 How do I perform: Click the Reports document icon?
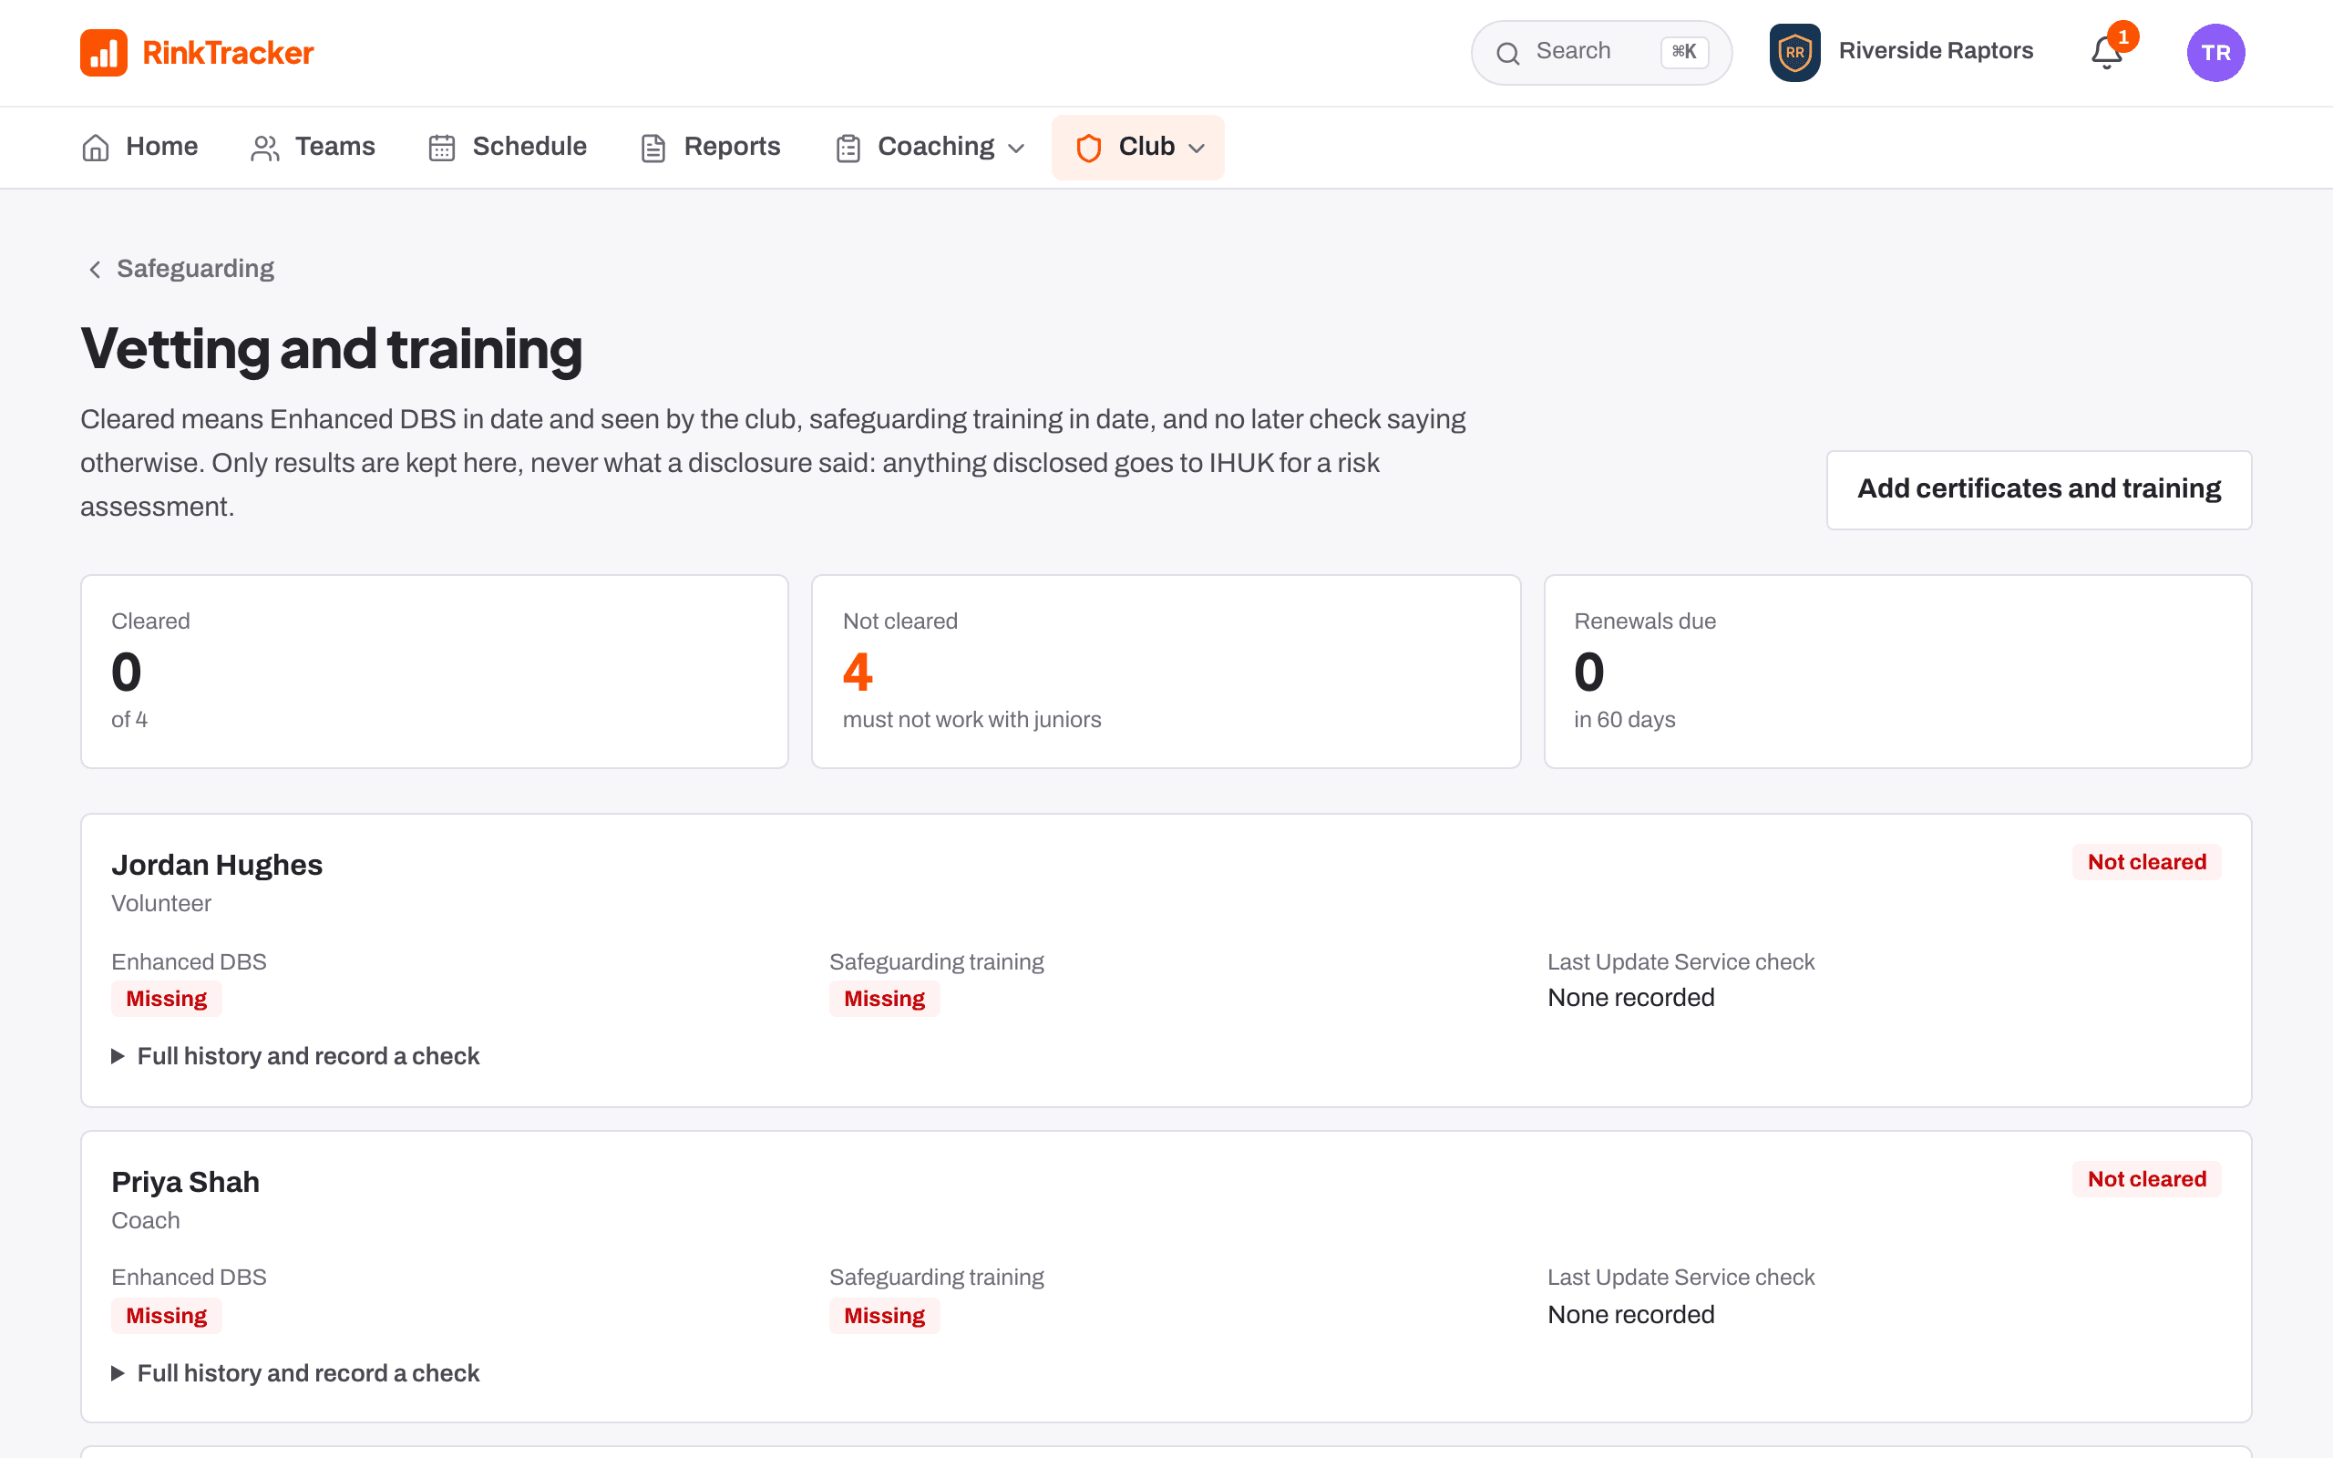653,148
